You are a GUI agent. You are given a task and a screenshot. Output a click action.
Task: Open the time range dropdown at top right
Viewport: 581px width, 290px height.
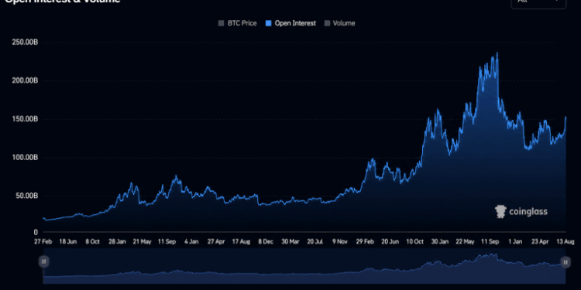point(538,3)
